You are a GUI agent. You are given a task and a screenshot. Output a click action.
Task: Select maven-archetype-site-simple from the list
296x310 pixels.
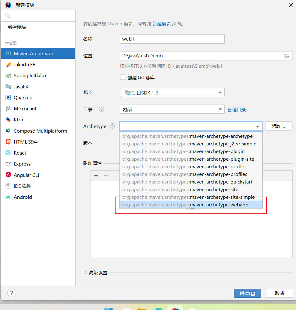(x=191, y=197)
